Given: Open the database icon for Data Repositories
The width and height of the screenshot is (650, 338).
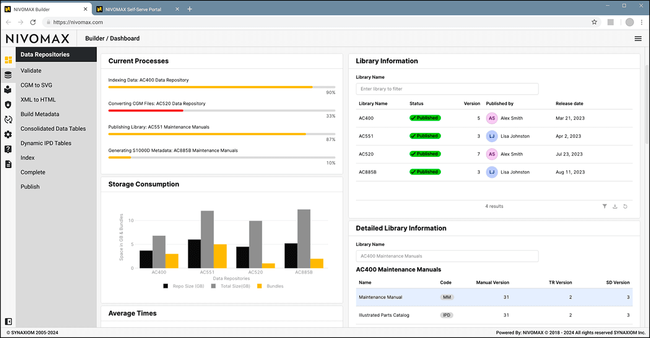Looking at the screenshot, I should [8, 75].
